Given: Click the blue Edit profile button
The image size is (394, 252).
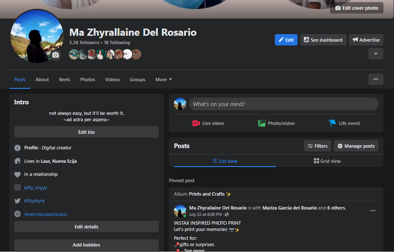Looking at the screenshot, I should [x=286, y=40].
